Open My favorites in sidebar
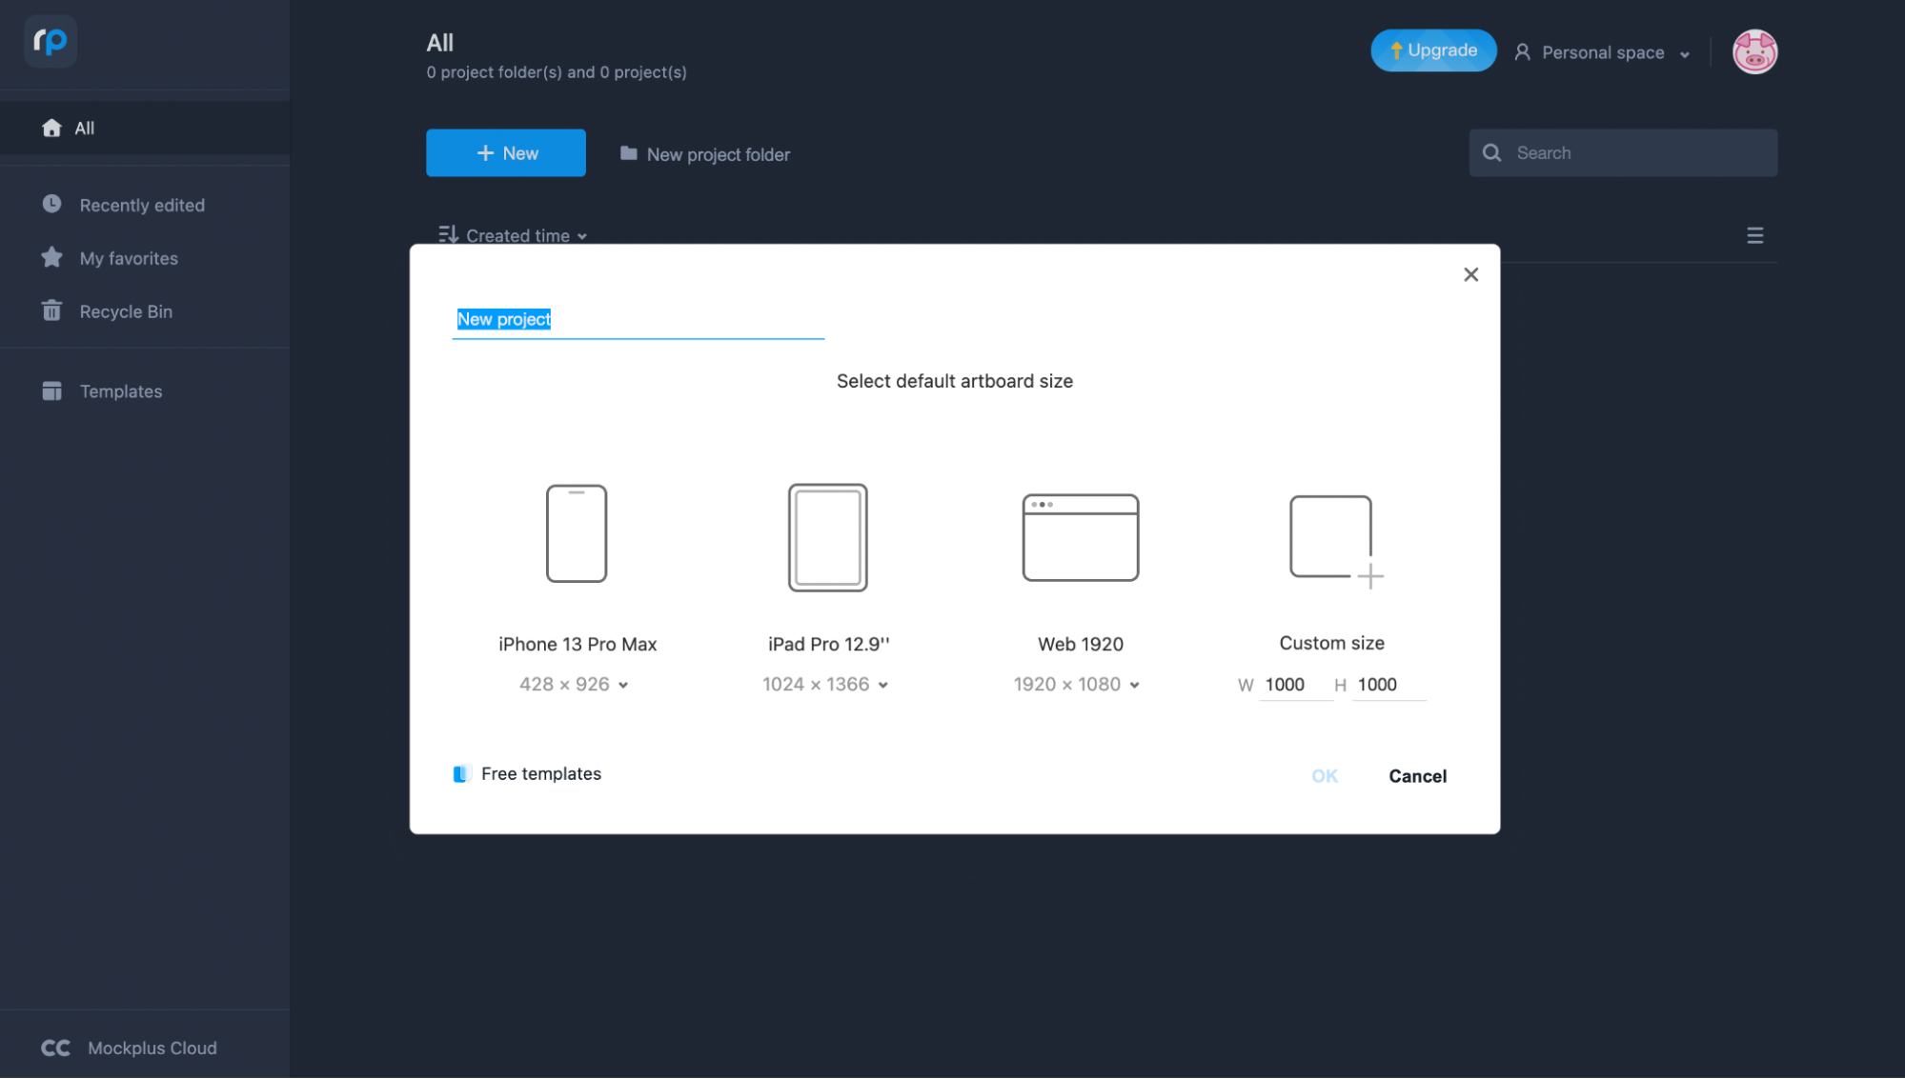This screenshot has height=1079, width=1905. [128, 257]
